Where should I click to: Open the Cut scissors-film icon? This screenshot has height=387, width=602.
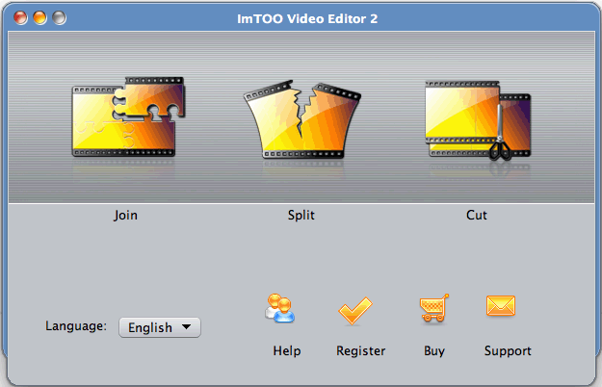click(478, 120)
